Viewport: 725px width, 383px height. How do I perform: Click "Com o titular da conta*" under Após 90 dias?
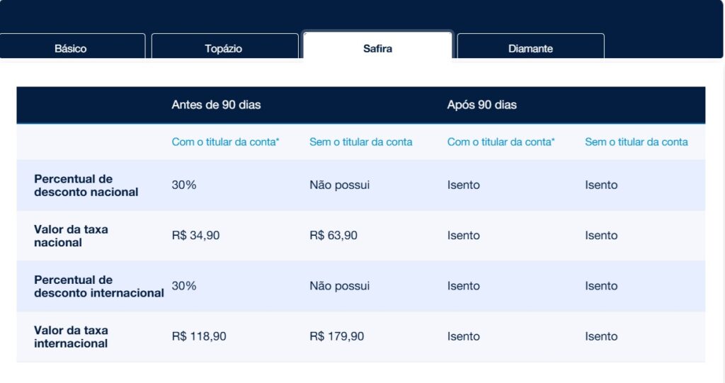tap(501, 142)
